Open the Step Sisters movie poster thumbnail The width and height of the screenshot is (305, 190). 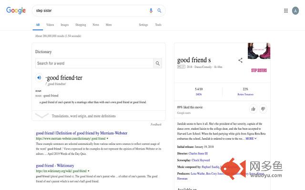tap(259, 51)
